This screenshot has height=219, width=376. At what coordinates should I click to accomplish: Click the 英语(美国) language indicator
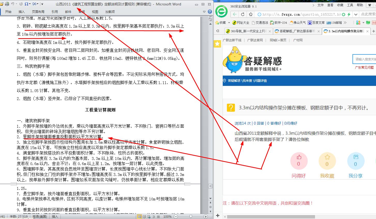[40, 217]
